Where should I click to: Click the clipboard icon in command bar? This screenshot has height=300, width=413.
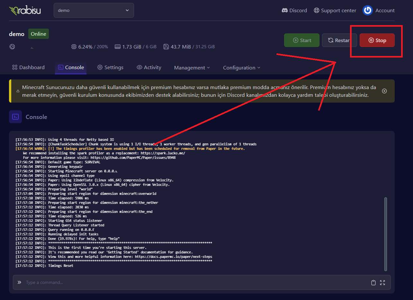(x=373, y=283)
